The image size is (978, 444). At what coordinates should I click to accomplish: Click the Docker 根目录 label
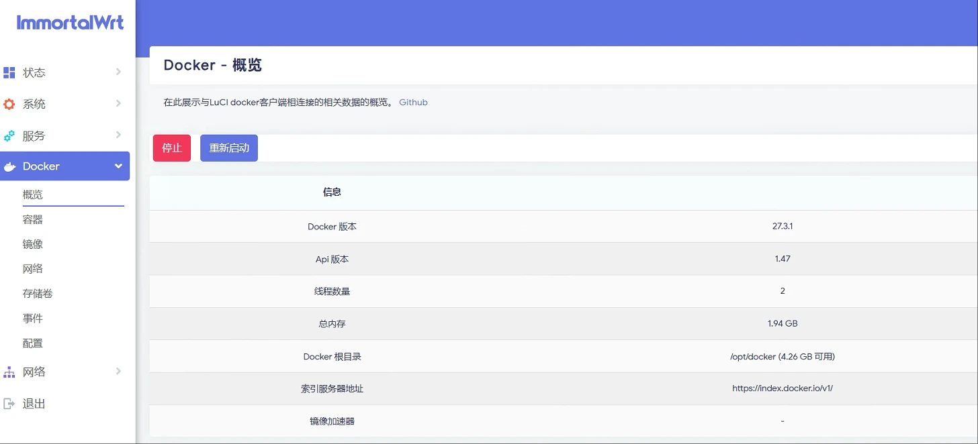[332, 357]
